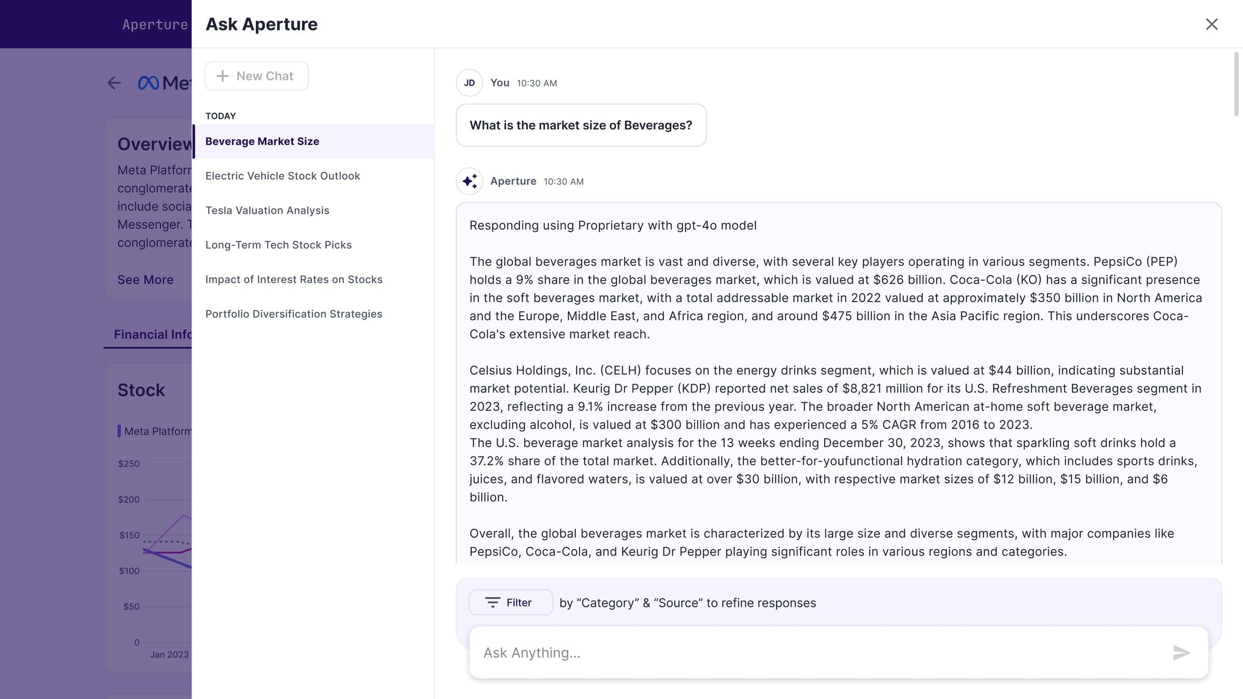Click the Ask Anything input field
1243x699 pixels.
(839, 652)
